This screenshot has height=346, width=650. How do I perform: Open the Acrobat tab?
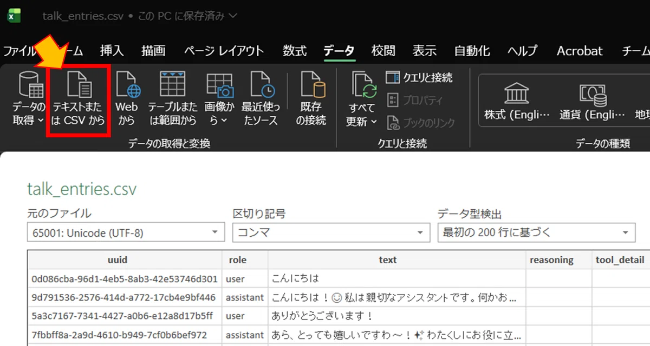580,51
